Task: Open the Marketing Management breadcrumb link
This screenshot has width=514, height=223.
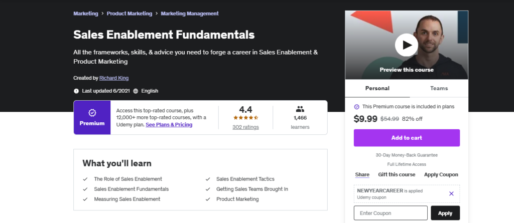Action: pos(190,14)
